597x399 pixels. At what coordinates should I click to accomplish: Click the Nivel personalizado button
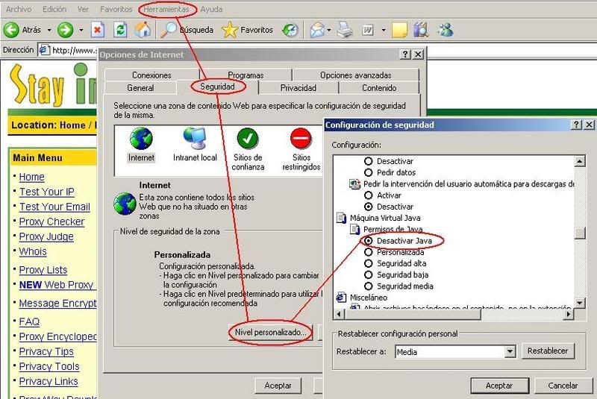[270, 332]
